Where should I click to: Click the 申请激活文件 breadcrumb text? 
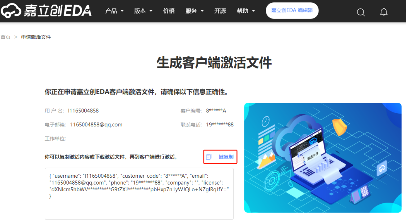36,37
